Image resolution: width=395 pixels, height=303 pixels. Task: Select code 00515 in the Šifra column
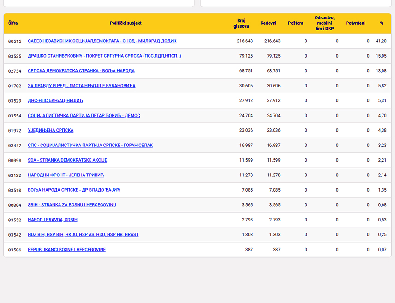coord(15,41)
